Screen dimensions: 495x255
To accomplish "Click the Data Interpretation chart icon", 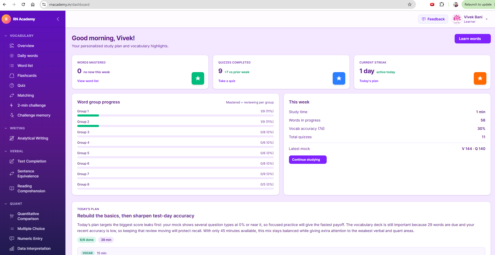I will pos(12,248).
